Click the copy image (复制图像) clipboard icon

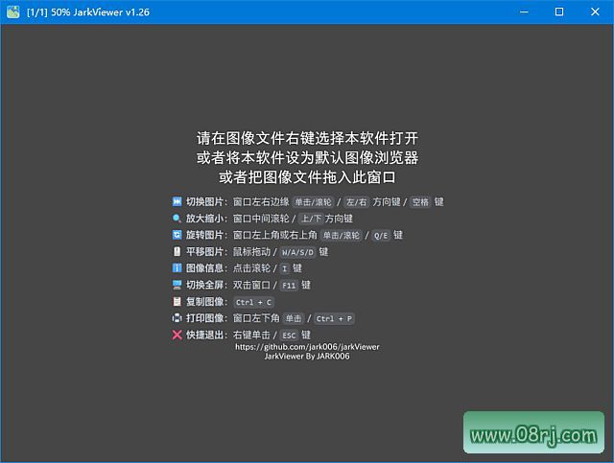[177, 301]
